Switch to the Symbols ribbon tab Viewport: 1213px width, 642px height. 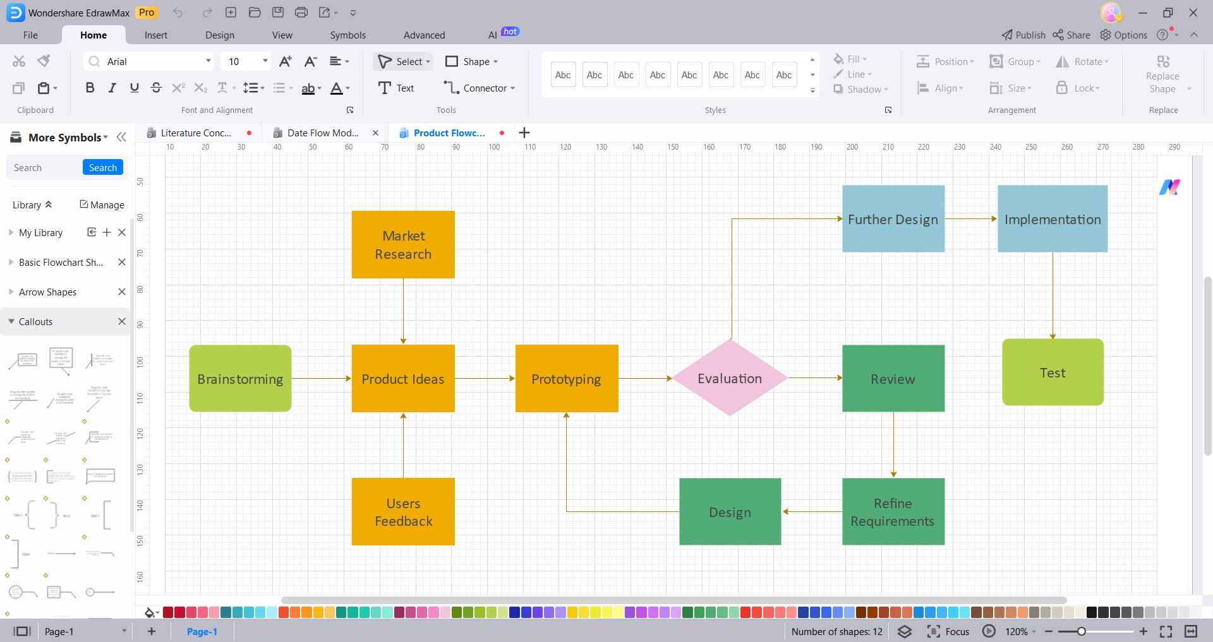coord(348,35)
